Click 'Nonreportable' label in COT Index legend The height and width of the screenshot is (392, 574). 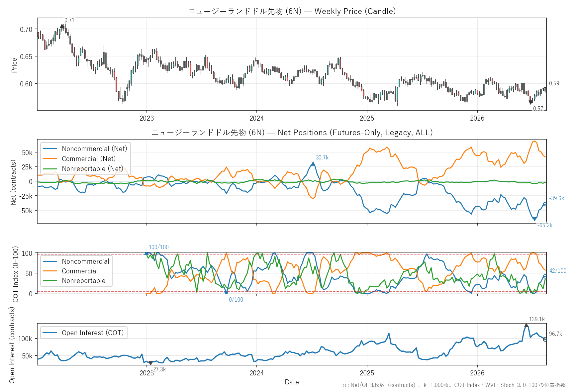(x=83, y=281)
